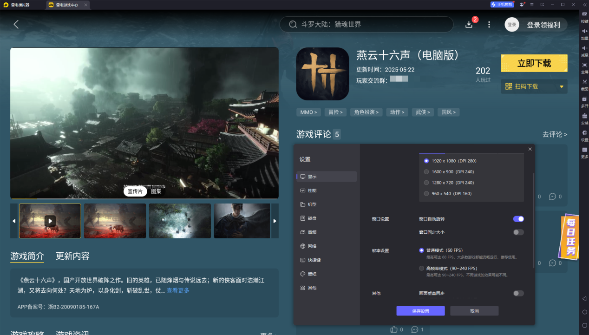Image resolution: width=589 pixels, height=335 pixels.
Task: Collapse sidebar with double-chevron icon
Action: pos(584,4)
